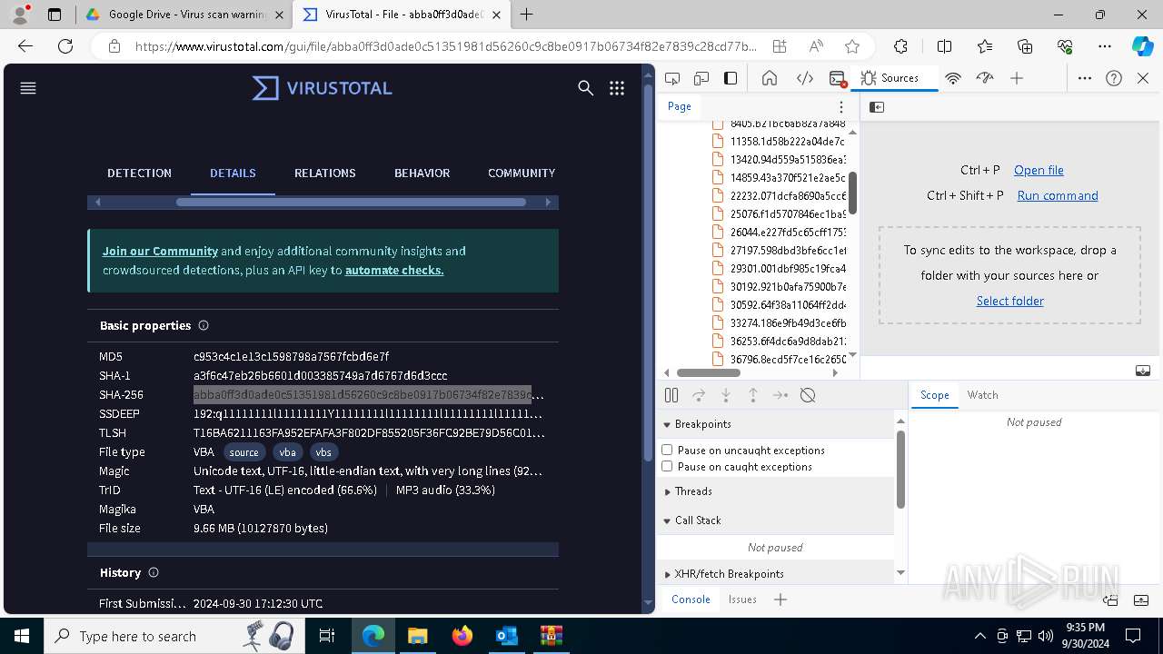
Task: Open File Explorer from the taskbar
Action: click(x=418, y=636)
